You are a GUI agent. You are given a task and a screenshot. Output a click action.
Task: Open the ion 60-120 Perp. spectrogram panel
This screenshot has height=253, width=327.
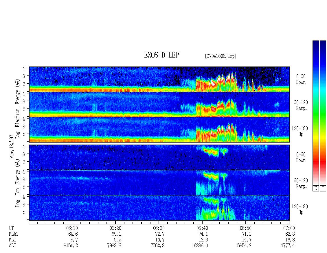pos(159,182)
